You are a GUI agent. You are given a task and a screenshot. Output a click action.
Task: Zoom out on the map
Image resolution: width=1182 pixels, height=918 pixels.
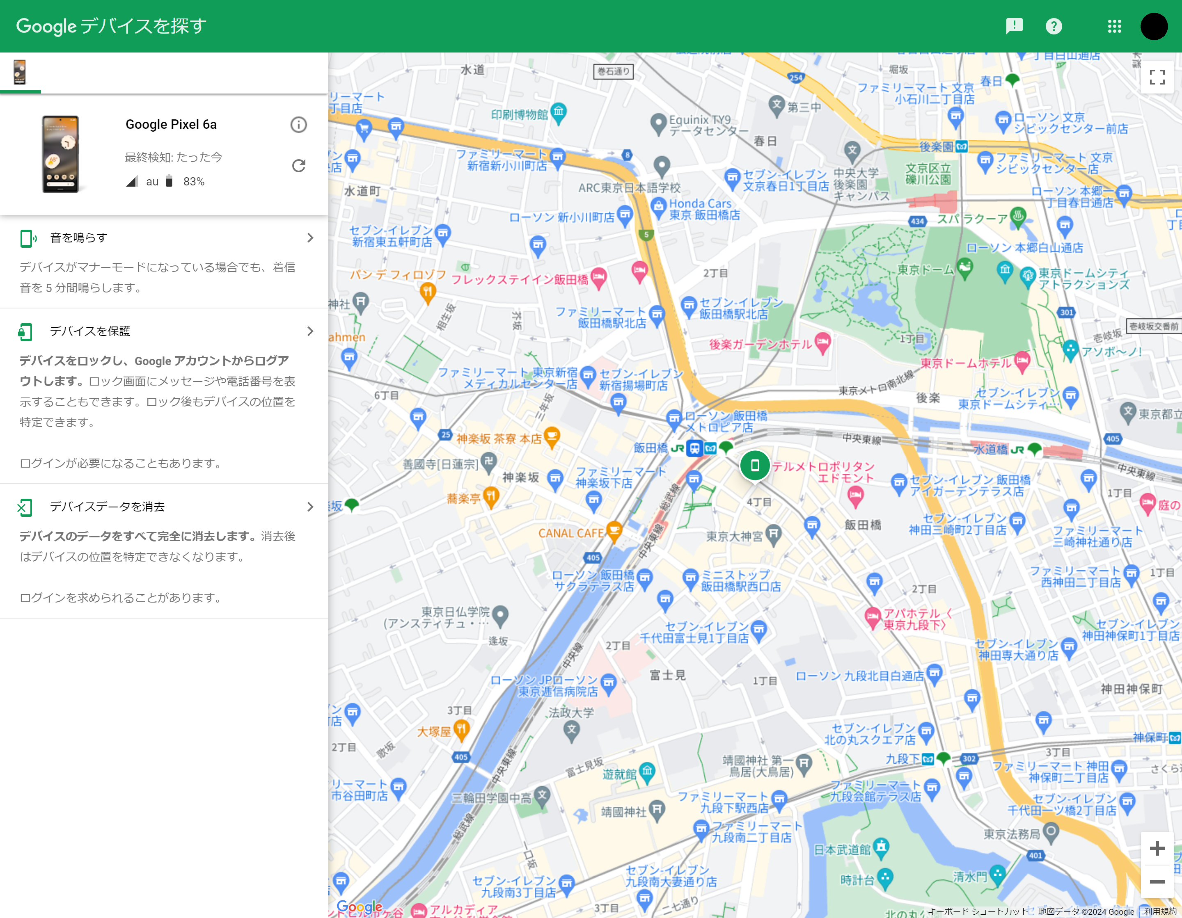pyautogui.click(x=1157, y=882)
